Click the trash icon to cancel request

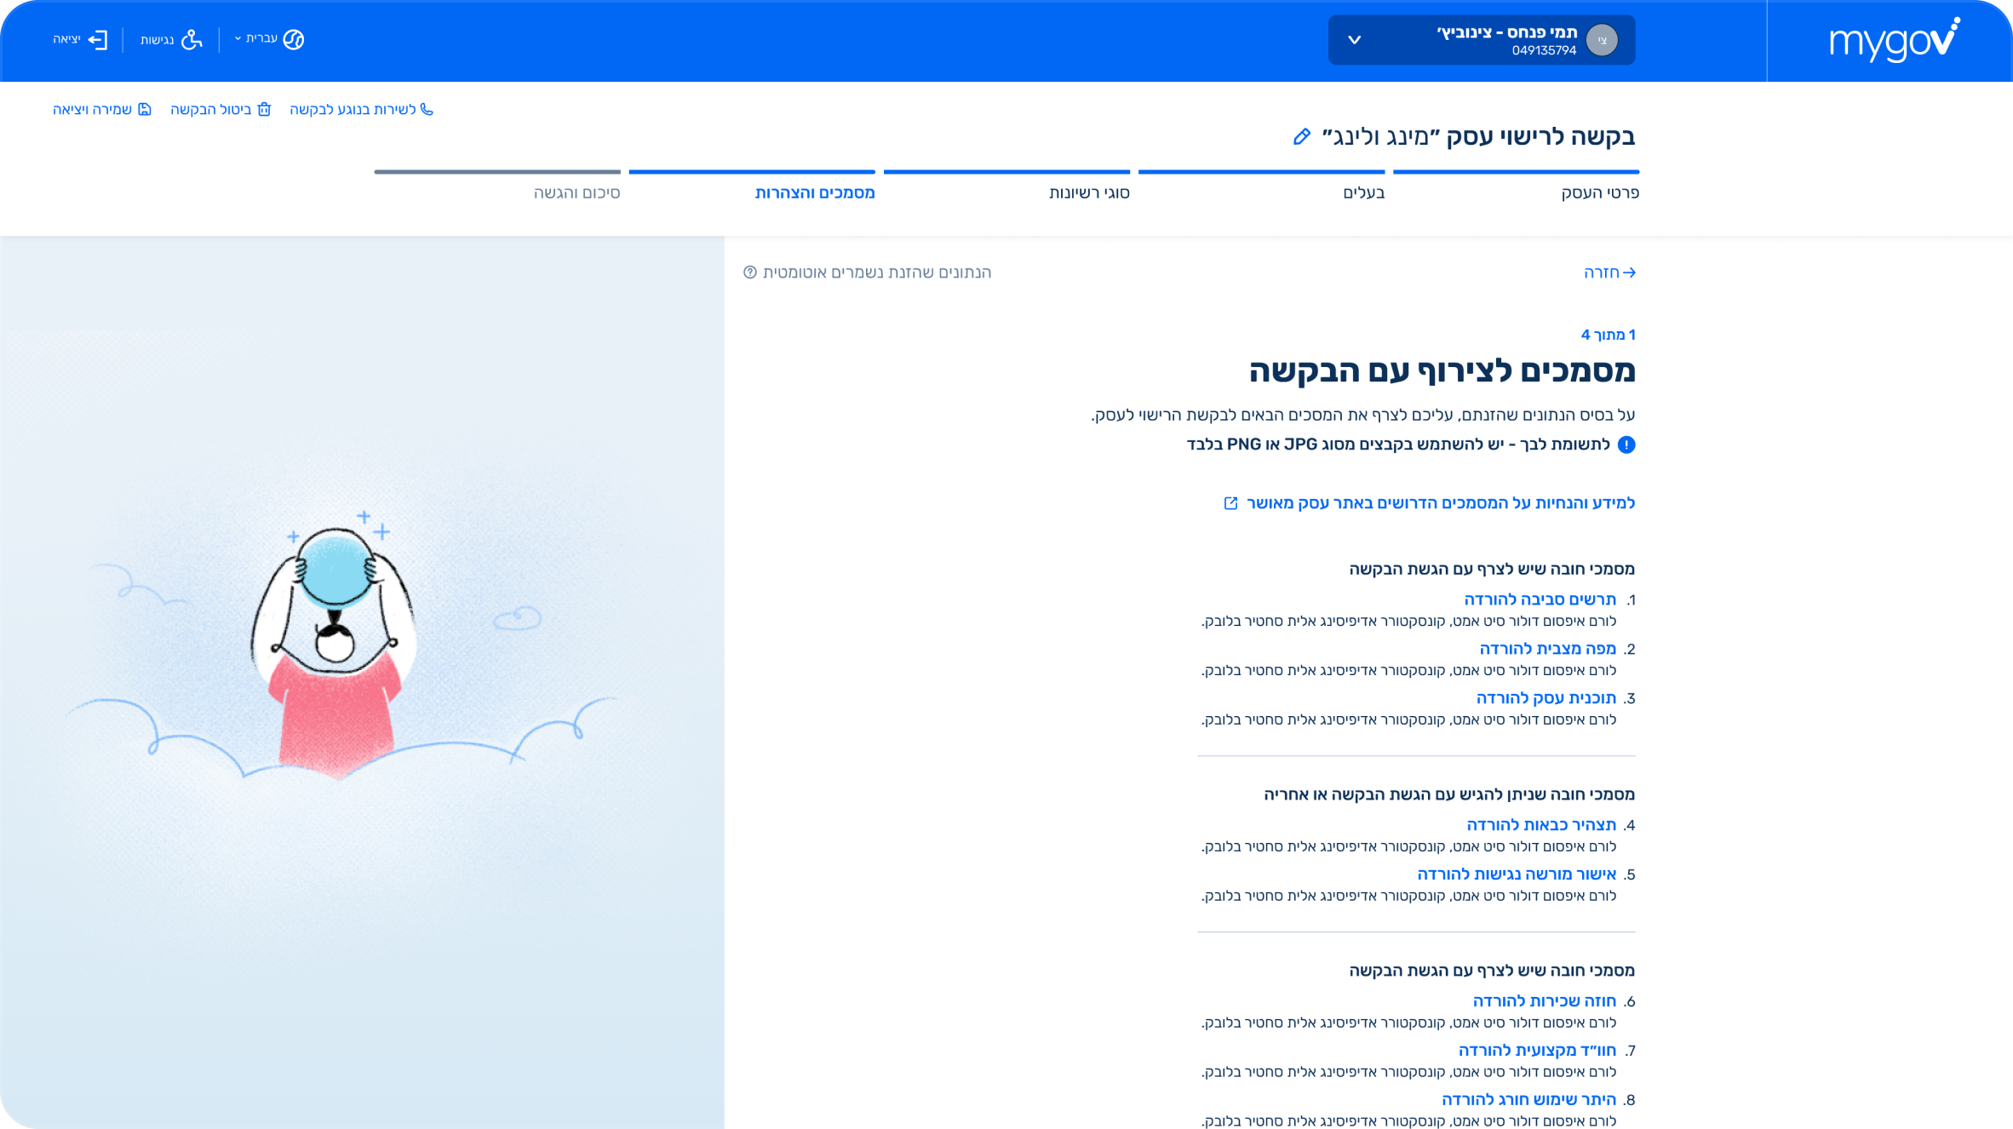pos(264,109)
